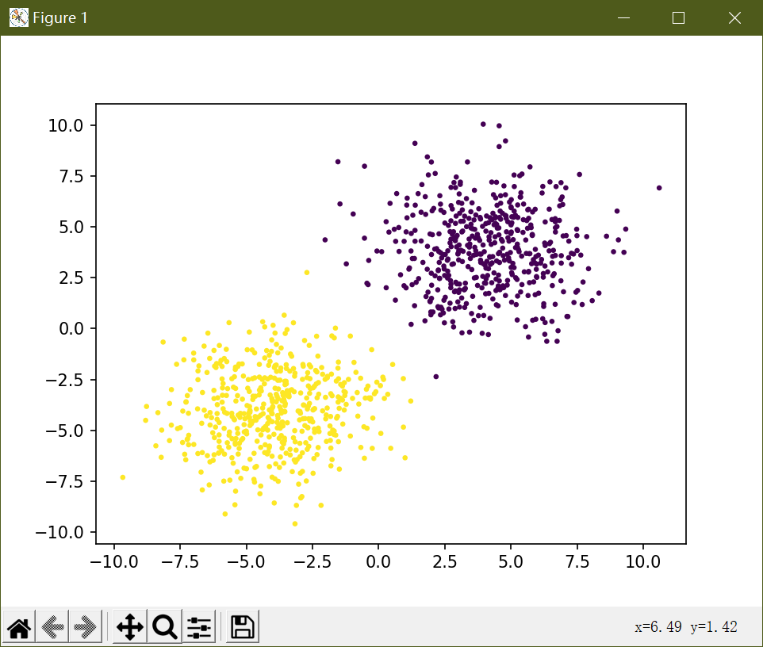Screen dimensions: 763x647
Task: Activate the sliders adjustment icon in toolbar
Action: click(197, 626)
